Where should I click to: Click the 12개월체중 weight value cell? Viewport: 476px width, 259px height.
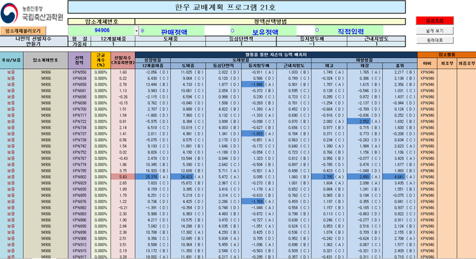113,44
